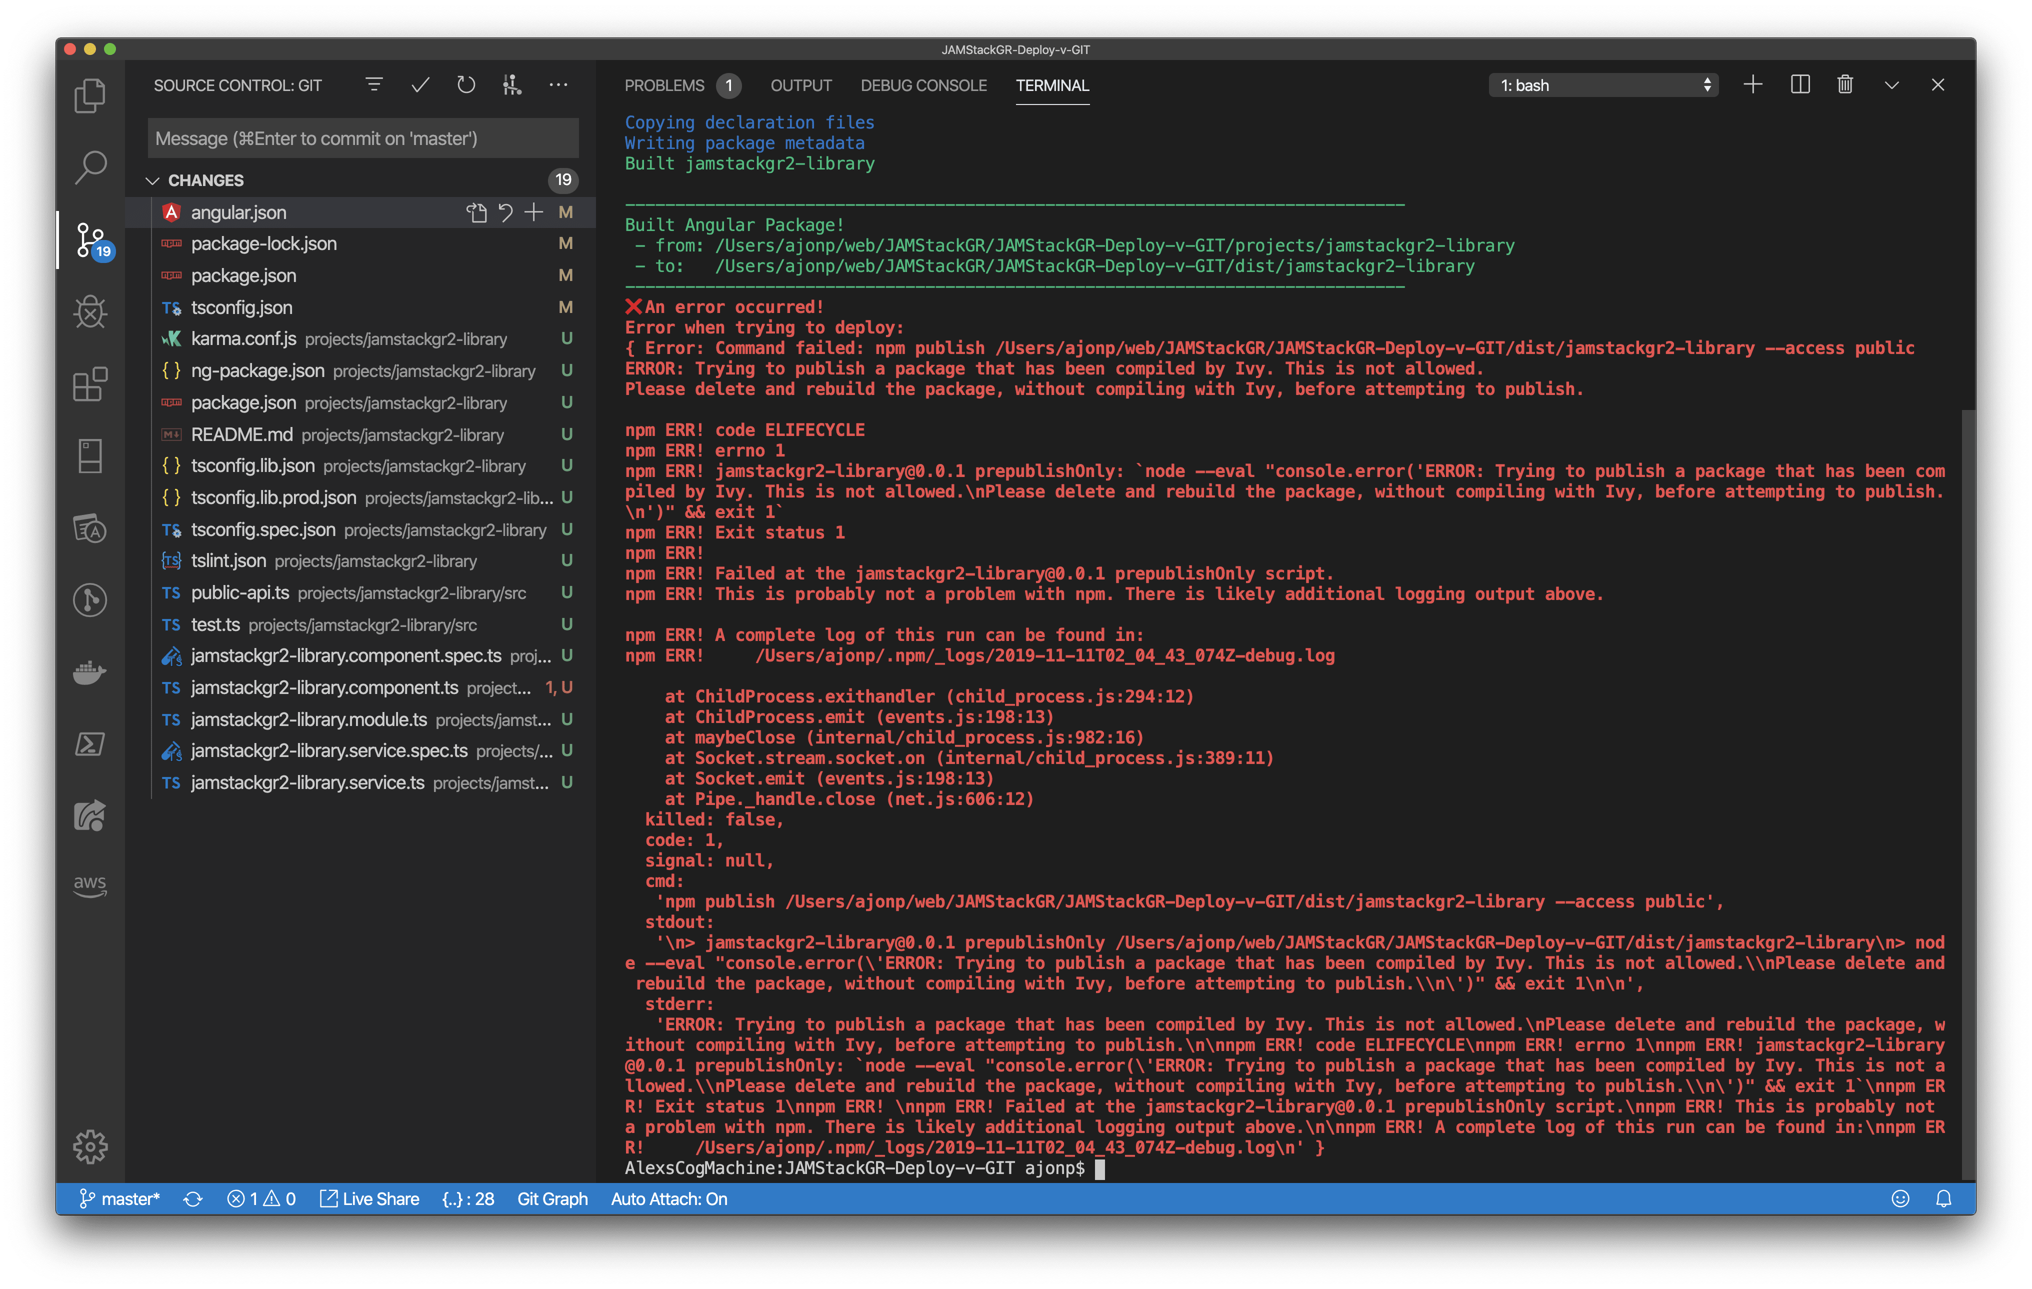The image size is (2032, 1289).
Task: Click Git Graph in status bar
Action: pos(552,1198)
